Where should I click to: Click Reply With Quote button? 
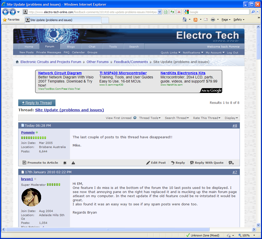point(207,163)
